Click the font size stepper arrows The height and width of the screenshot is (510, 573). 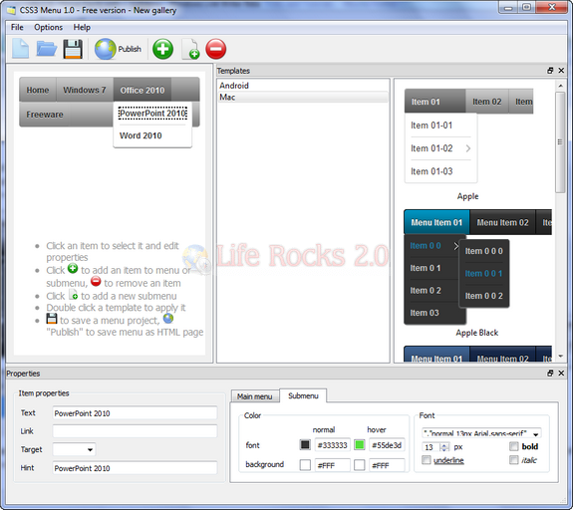coord(444,447)
